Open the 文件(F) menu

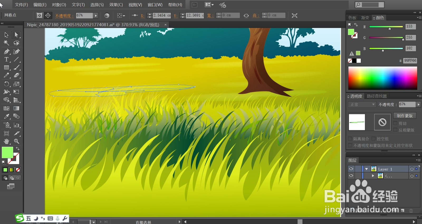(21, 5)
